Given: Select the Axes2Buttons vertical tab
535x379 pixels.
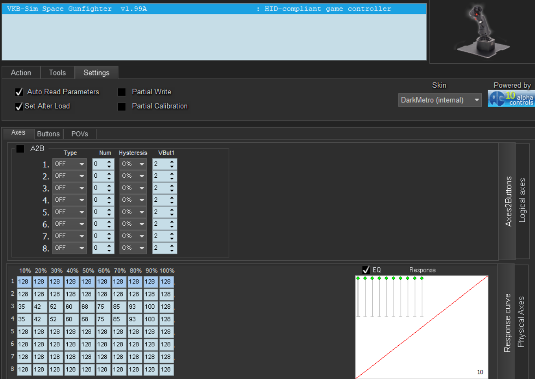Looking at the screenshot, I should coord(508,201).
